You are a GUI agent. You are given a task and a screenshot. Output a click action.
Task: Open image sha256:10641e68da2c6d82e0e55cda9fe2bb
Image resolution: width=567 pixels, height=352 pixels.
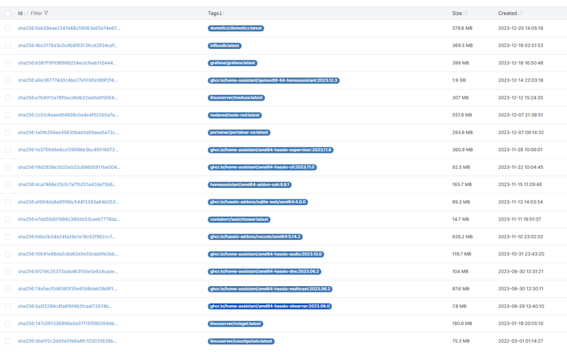coord(68,254)
